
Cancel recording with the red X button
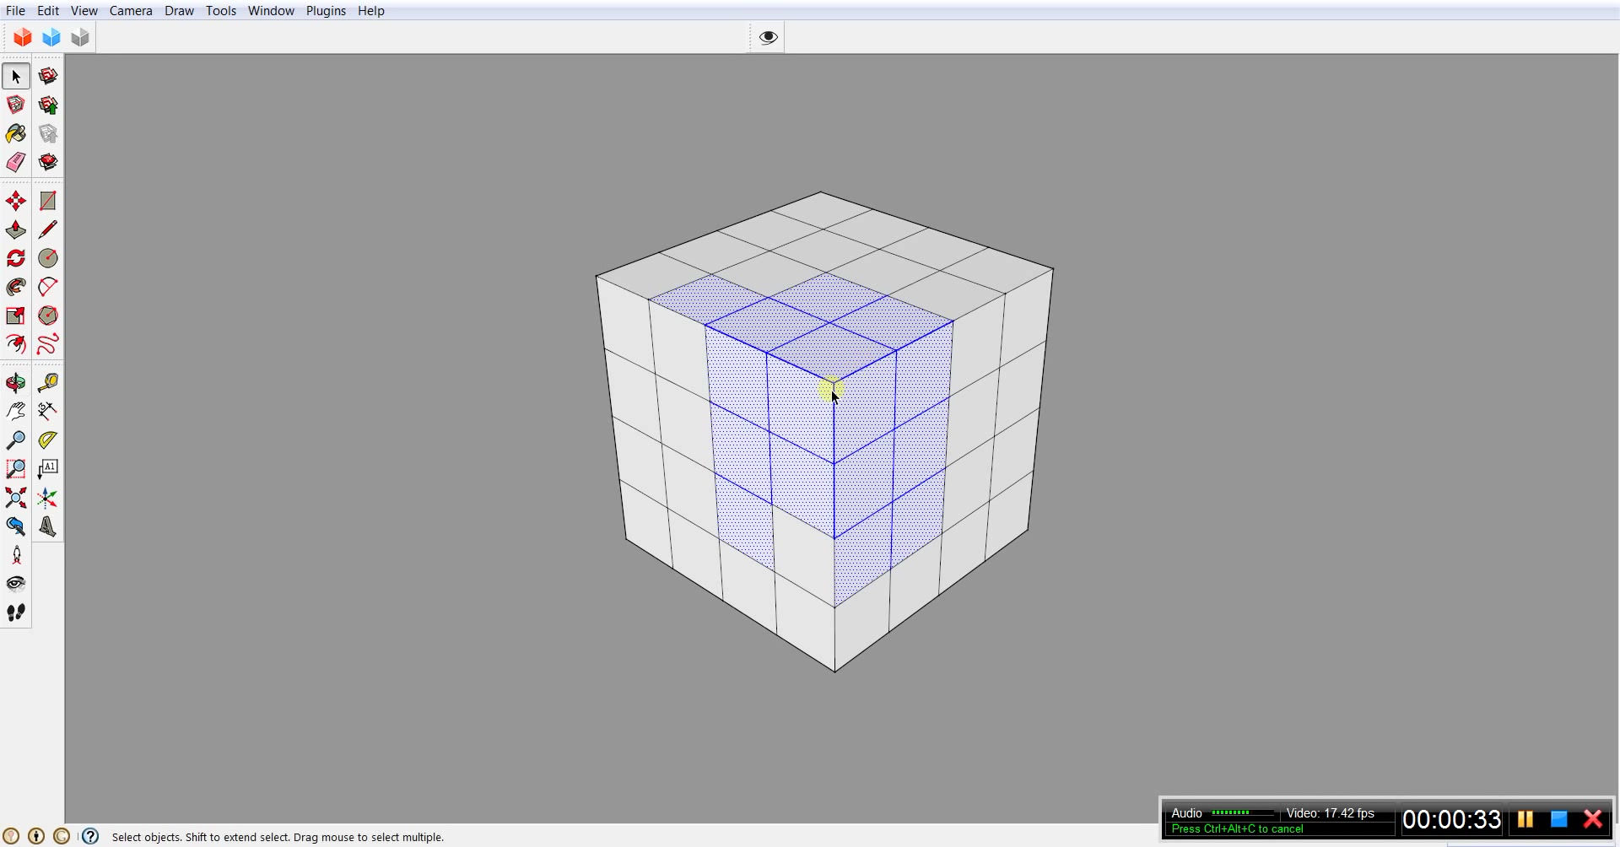coord(1593,819)
